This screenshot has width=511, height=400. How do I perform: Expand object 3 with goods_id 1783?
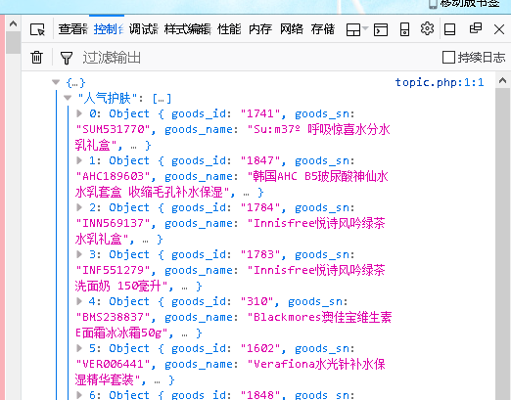pos(79,254)
